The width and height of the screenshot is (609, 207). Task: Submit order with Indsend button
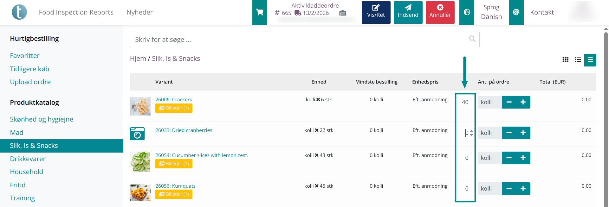pos(408,12)
